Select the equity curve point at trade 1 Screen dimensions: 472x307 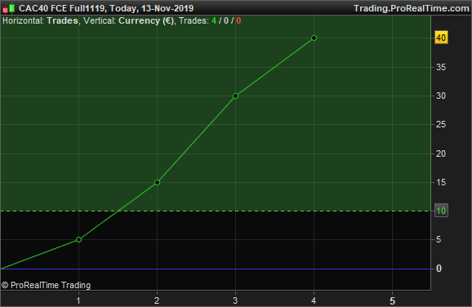tap(78, 239)
